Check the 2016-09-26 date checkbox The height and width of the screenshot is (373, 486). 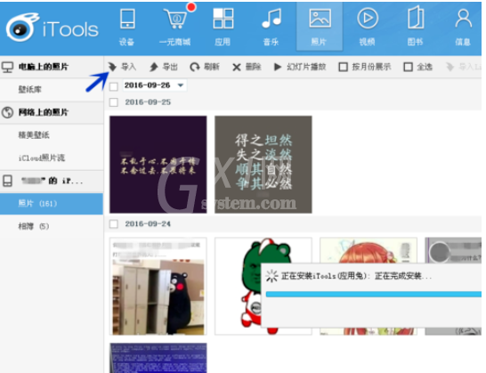click(114, 86)
